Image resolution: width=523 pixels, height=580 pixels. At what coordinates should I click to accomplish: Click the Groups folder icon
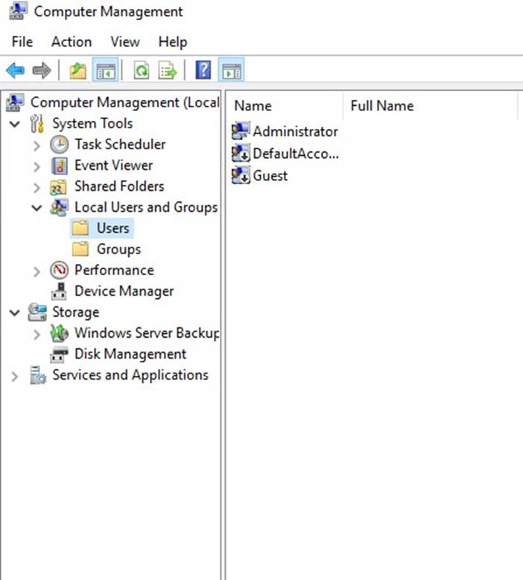(x=80, y=249)
